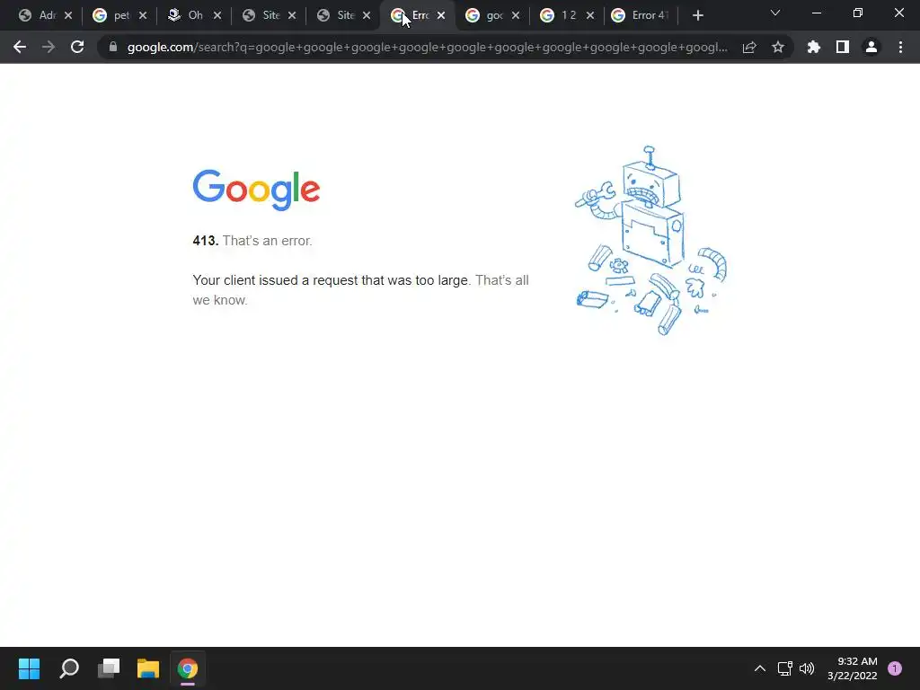Close the first 'Site' tab
Screen dimensions: 920x690
tap(292, 15)
